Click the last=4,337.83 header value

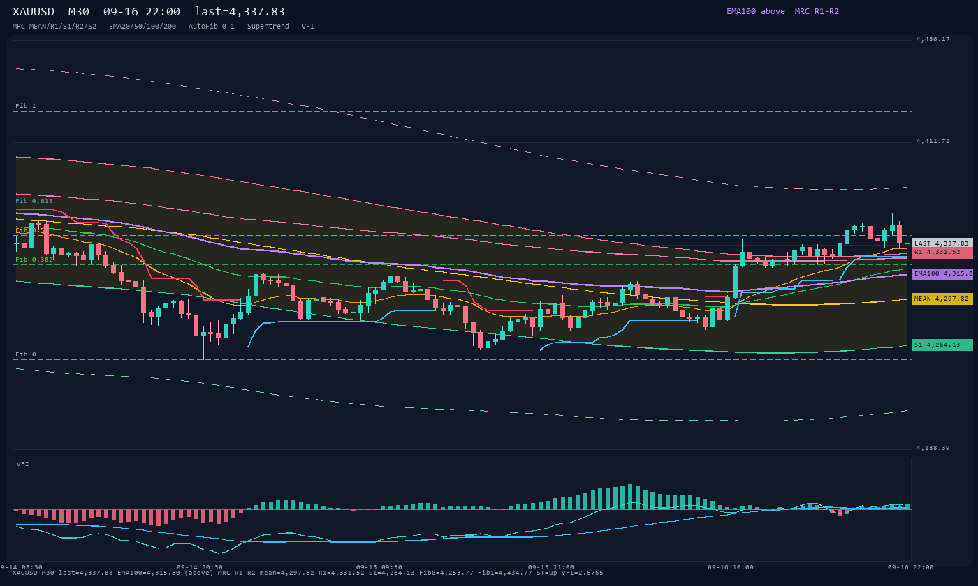click(240, 11)
